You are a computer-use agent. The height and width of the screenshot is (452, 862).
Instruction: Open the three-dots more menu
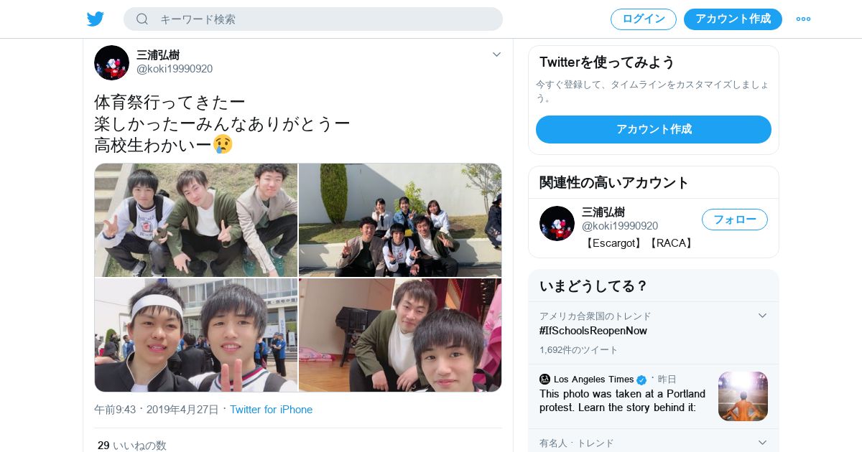[803, 19]
